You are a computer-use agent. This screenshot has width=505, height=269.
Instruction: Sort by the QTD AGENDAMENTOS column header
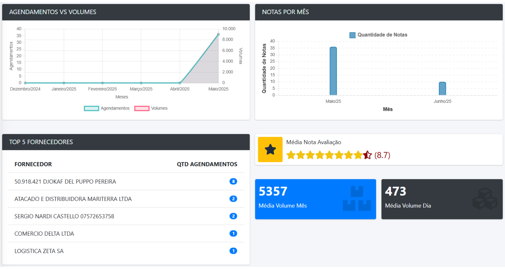coord(207,164)
